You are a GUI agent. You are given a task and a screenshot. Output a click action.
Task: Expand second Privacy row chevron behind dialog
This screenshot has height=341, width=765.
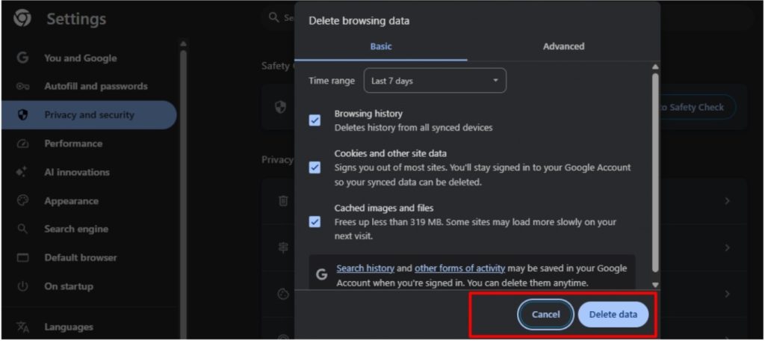coord(727,248)
